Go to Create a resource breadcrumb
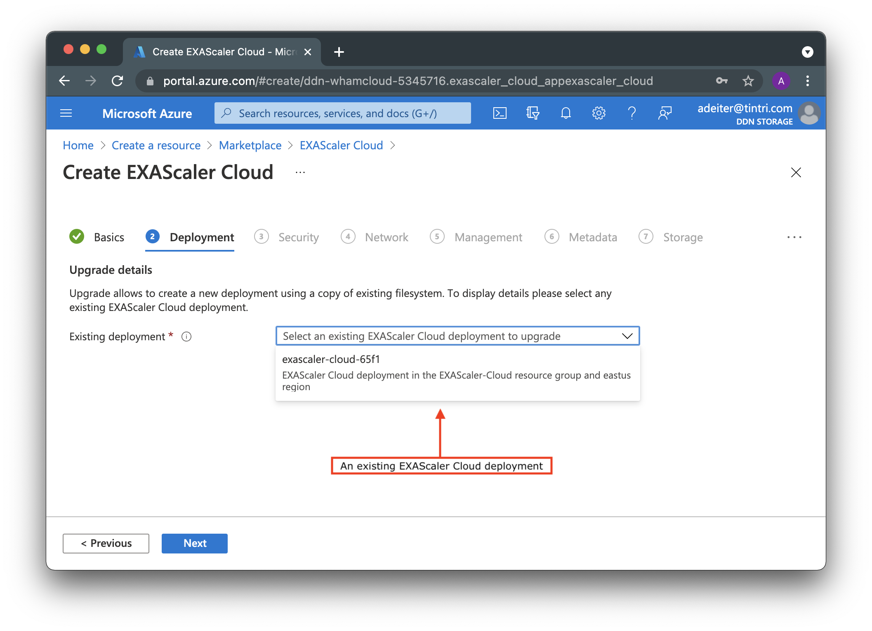 click(x=156, y=145)
